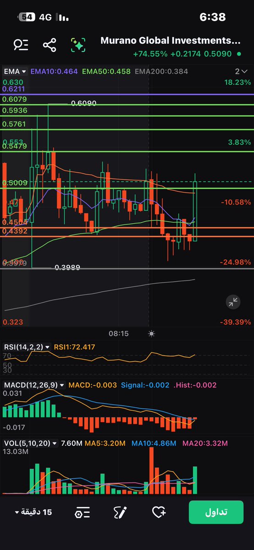Screen dimensions: 254x550
Task: Tap the battery 54 indicator
Action: 26,17
